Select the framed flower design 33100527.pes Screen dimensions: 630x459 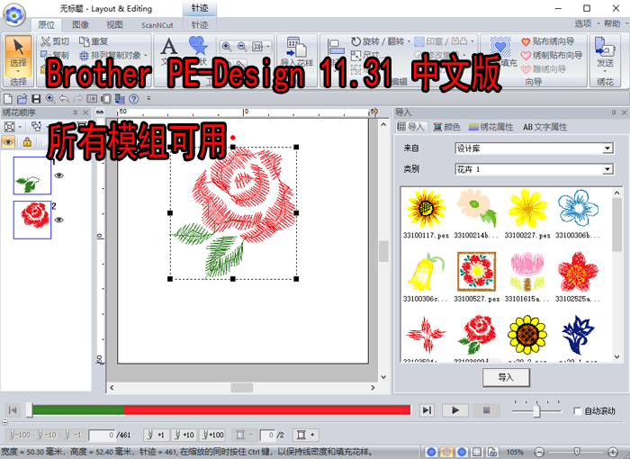[476, 277]
